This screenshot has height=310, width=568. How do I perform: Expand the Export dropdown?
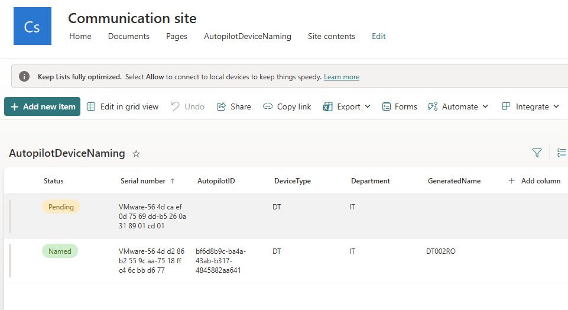pos(347,106)
